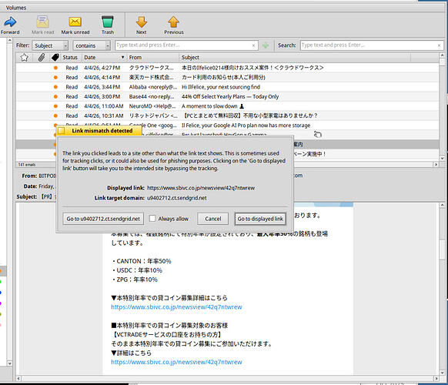The height and width of the screenshot is (385, 448).
Task: Open the Subject filter field dropdown
Action: 50,45
